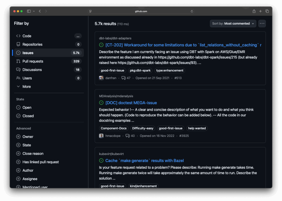
Task: Click the github.com address bar
Action: click(x=141, y=11)
